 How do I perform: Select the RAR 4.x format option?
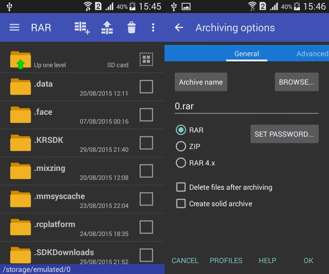click(x=181, y=163)
